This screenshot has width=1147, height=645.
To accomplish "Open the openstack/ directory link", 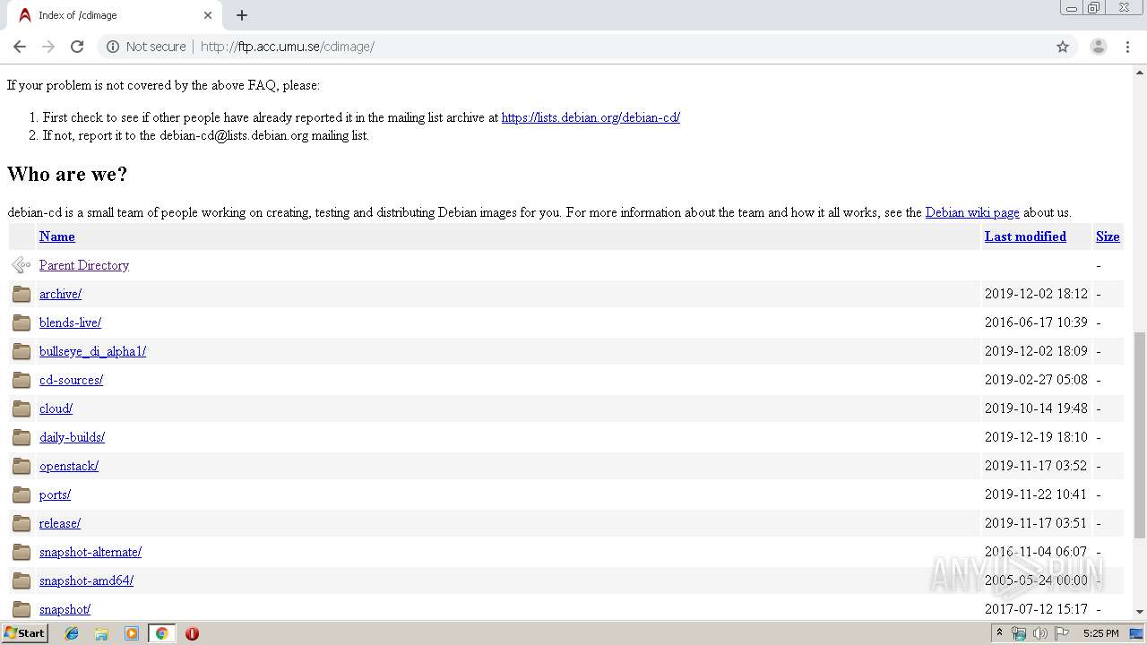I will [69, 466].
